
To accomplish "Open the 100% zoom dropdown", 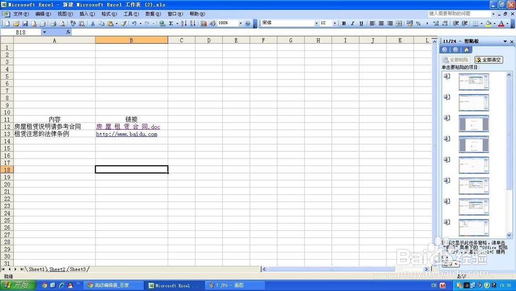I will tap(240, 23).
